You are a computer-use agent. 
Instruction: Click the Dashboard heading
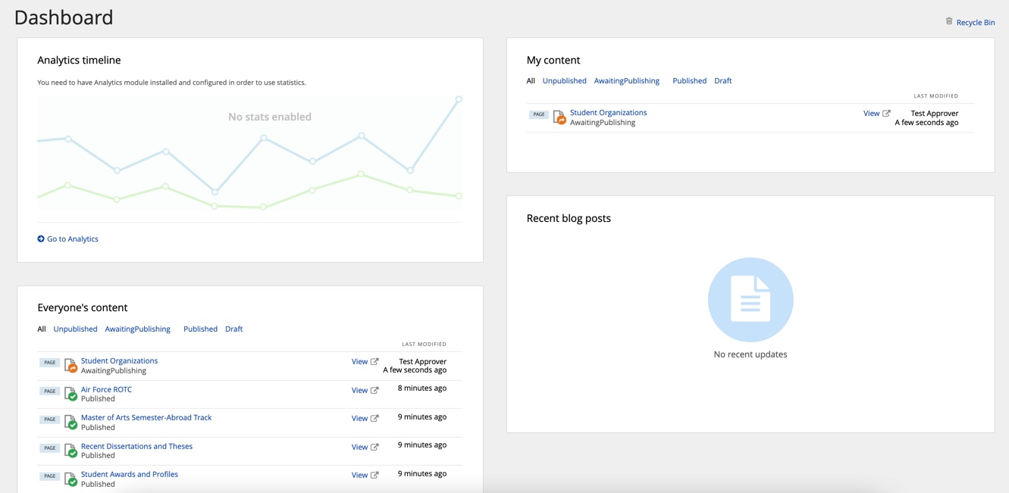[64, 17]
